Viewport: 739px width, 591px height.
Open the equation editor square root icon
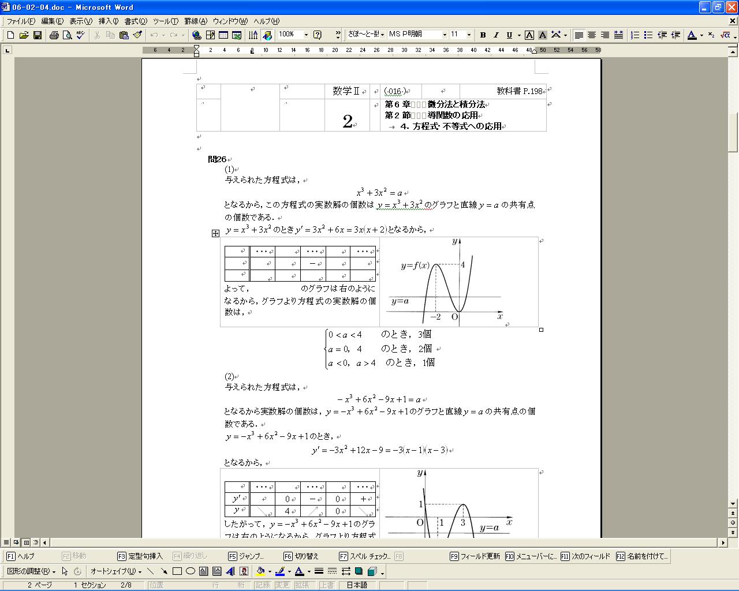(725, 35)
